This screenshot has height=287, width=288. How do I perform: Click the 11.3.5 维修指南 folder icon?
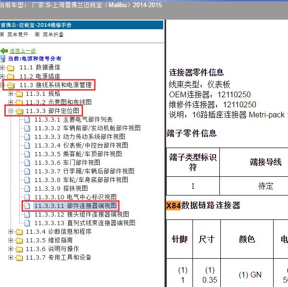click(19, 241)
